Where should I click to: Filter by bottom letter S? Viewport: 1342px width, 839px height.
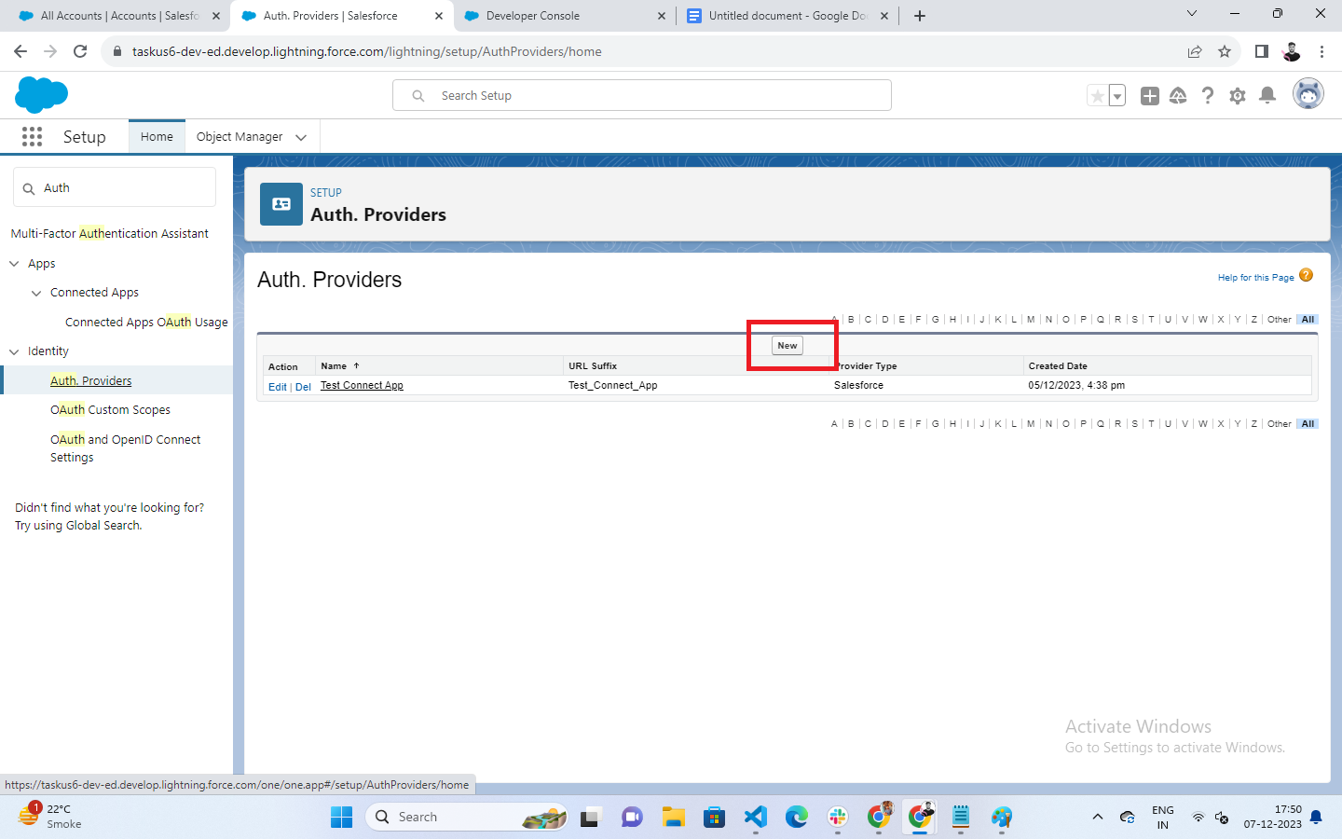click(x=1134, y=424)
